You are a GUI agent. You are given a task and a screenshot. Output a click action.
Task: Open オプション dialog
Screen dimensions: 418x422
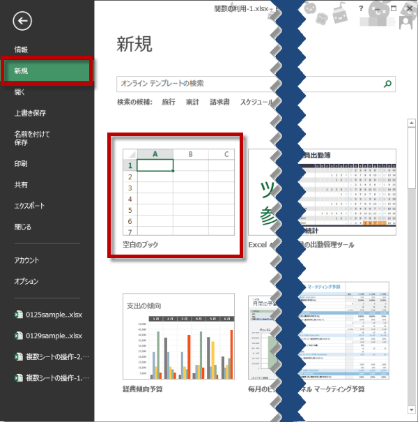click(26, 281)
